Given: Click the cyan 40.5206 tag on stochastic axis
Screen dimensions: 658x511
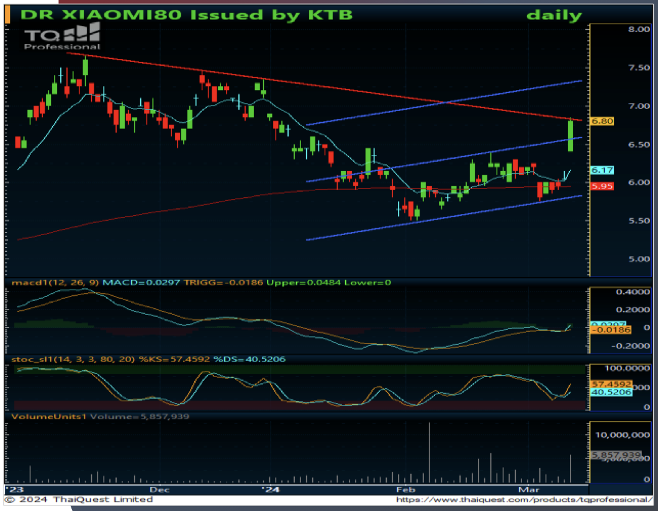Looking at the screenshot, I should 611,392.
